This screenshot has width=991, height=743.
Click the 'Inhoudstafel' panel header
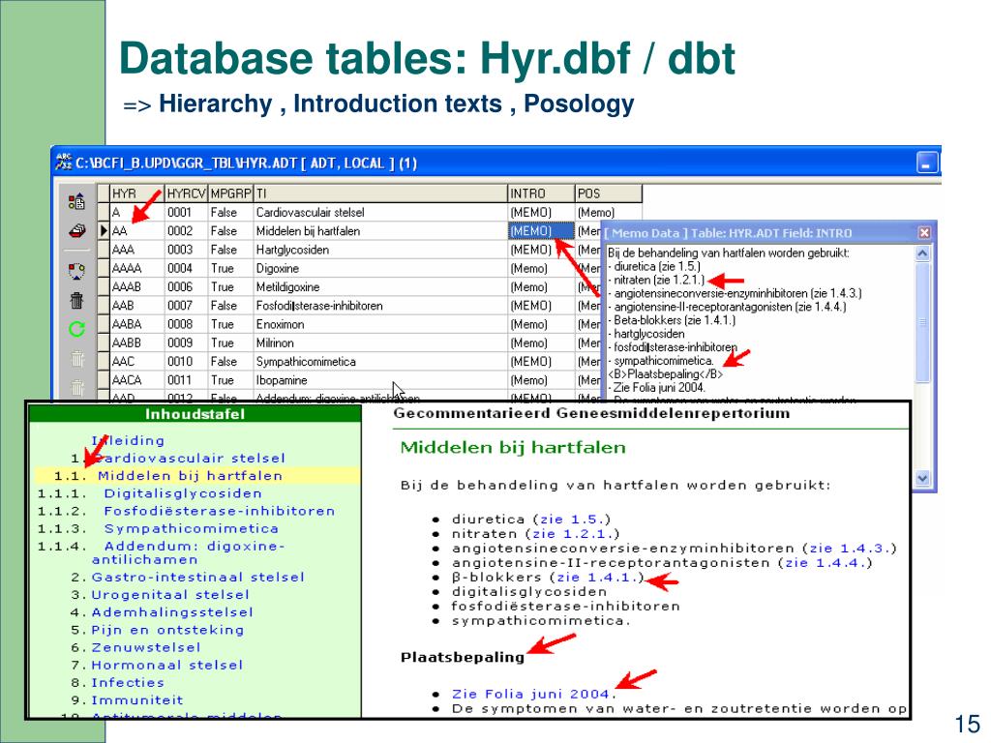click(x=195, y=414)
